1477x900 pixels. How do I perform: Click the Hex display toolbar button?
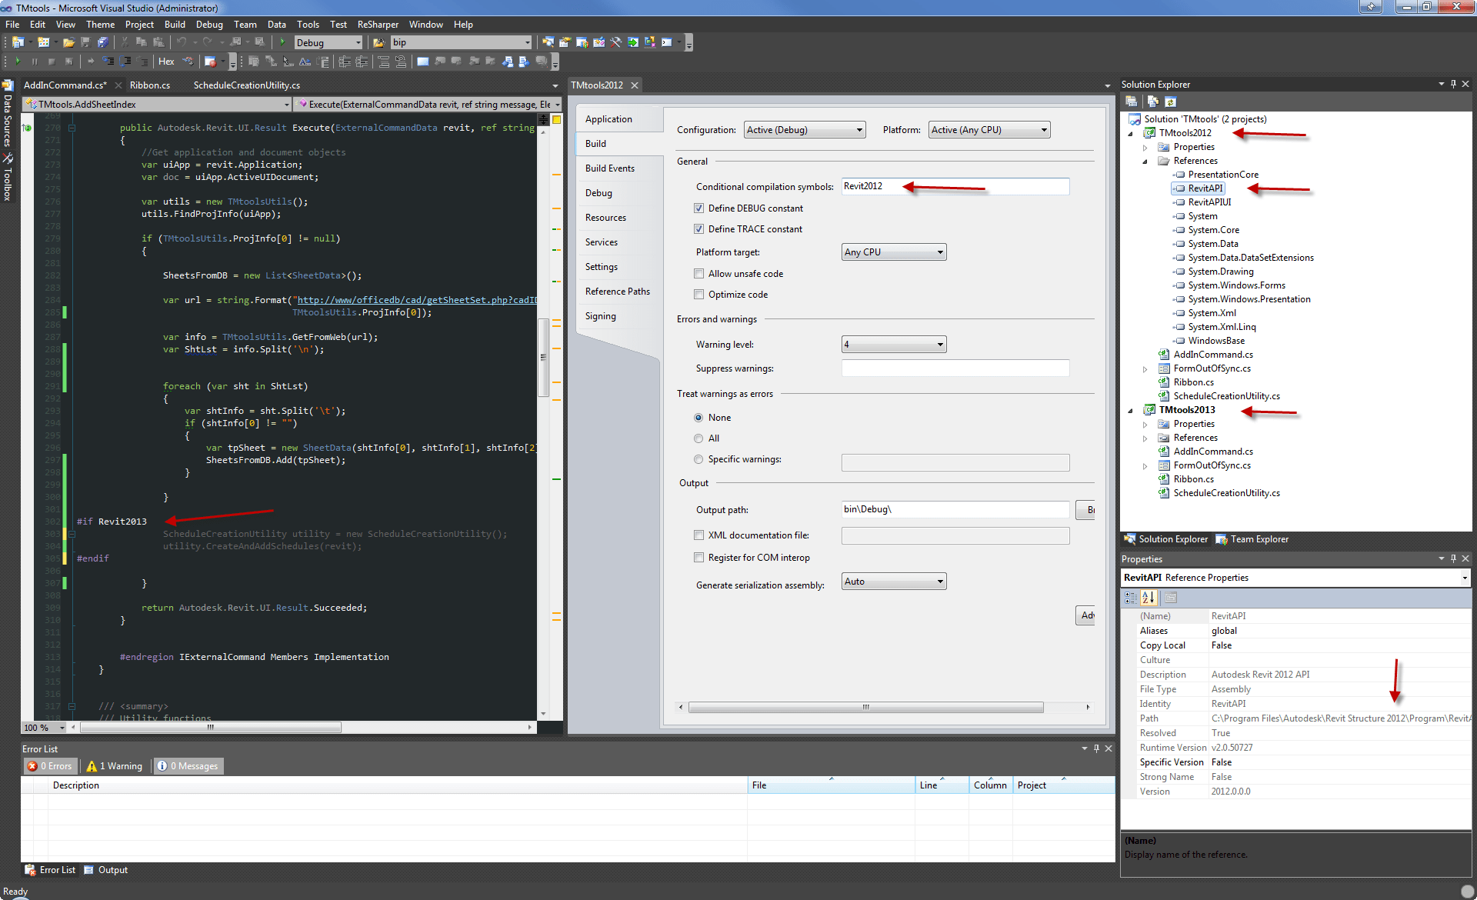pos(166,62)
